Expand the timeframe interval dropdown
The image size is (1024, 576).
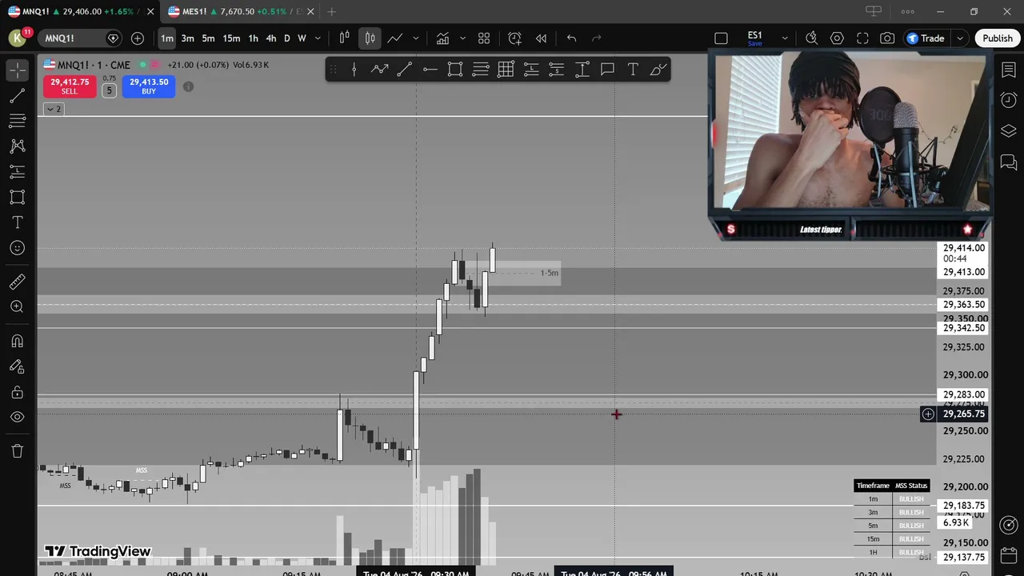point(318,38)
